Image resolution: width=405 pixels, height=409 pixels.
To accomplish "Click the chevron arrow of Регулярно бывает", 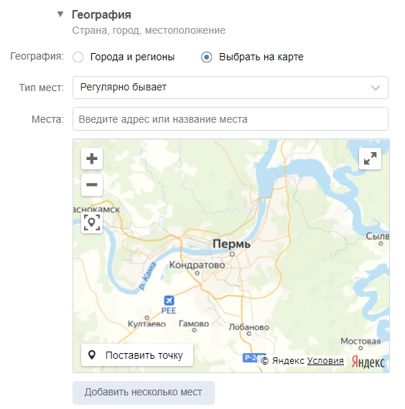I will (x=376, y=88).
